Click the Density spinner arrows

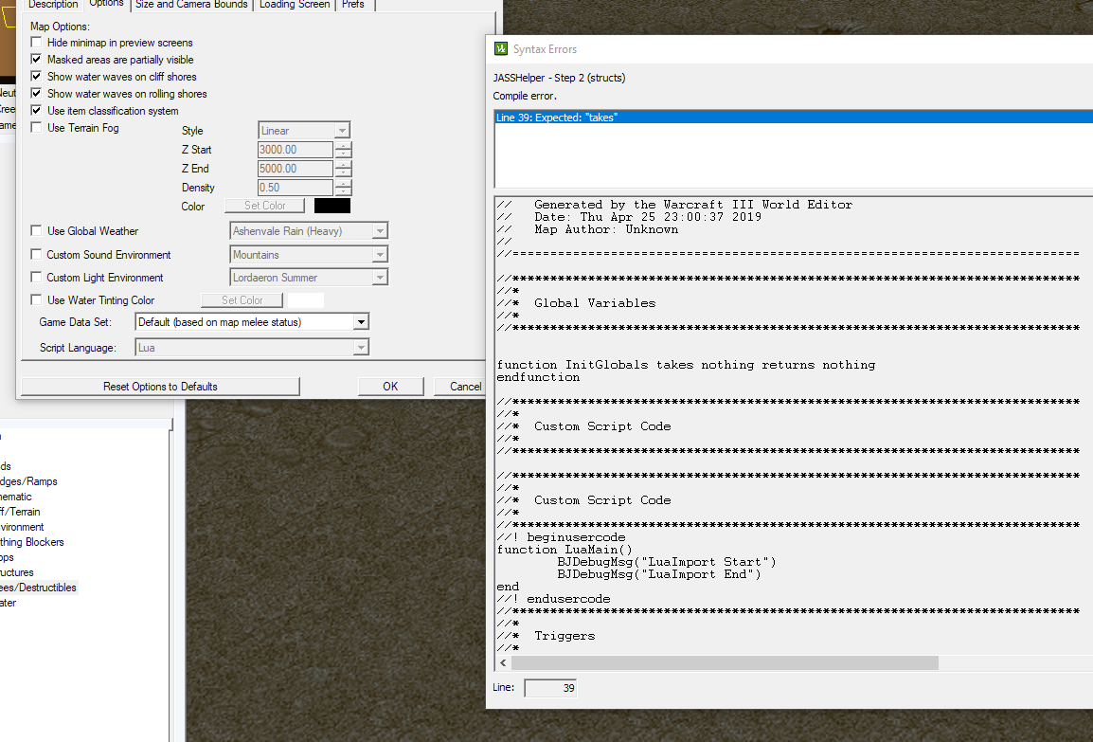click(x=343, y=187)
